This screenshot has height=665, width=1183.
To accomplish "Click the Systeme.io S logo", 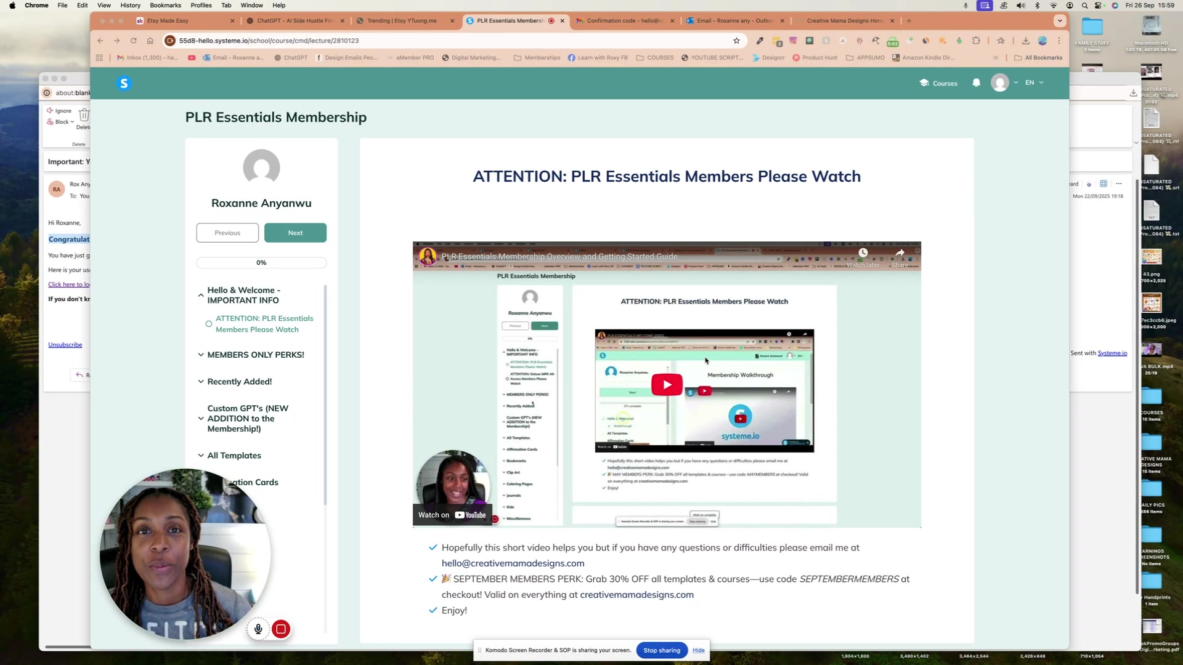I will pyautogui.click(x=124, y=83).
